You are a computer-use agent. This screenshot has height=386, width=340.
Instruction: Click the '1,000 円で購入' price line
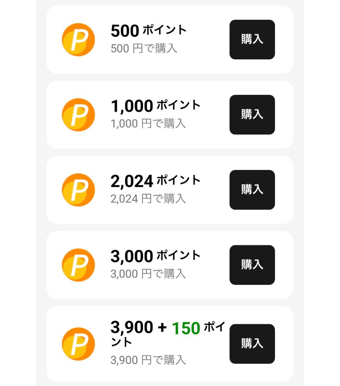pyautogui.click(x=148, y=124)
